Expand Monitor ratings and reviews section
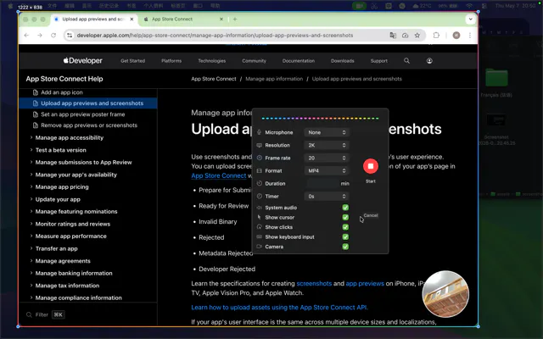 73,224
